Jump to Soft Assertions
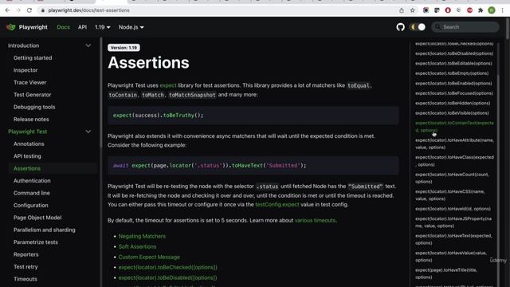This screenshot has height=287, width=510. 137,246
